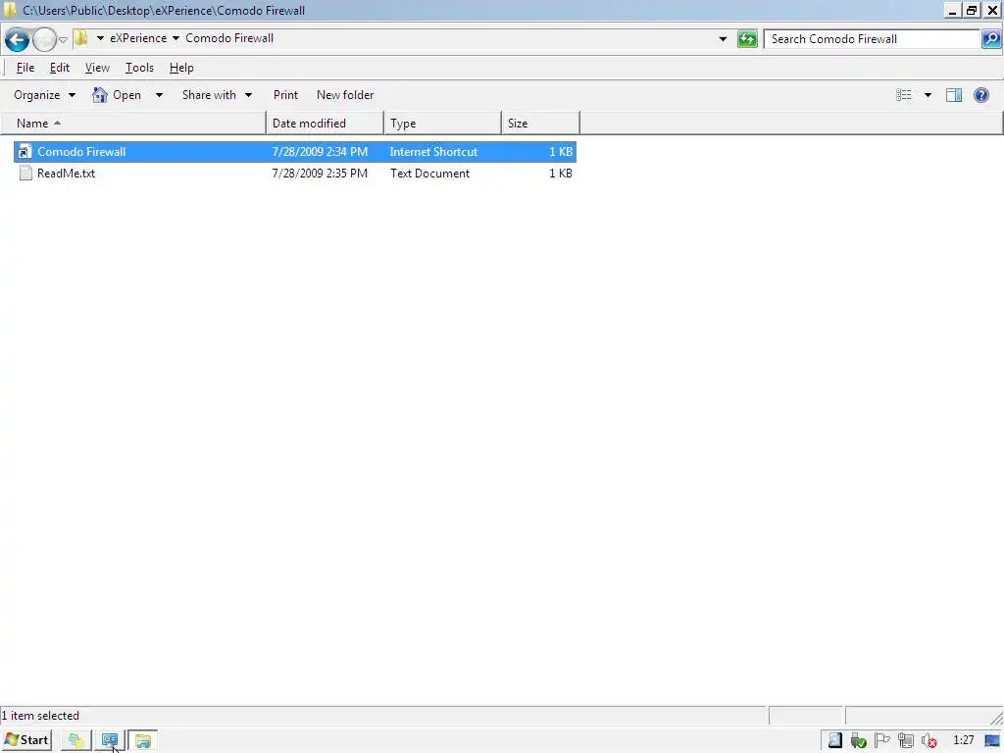Minimize the Comodo Firewall window

(x=953, y=10)
